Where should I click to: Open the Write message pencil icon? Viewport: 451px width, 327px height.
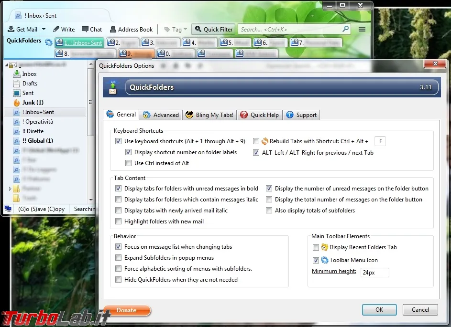[56, 29]
